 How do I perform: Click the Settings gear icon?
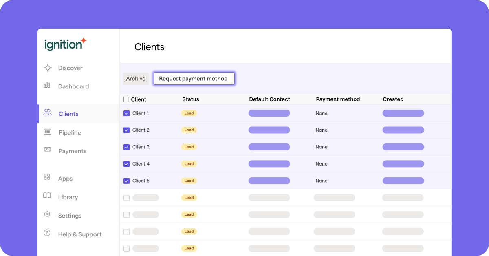coord(47,215)
